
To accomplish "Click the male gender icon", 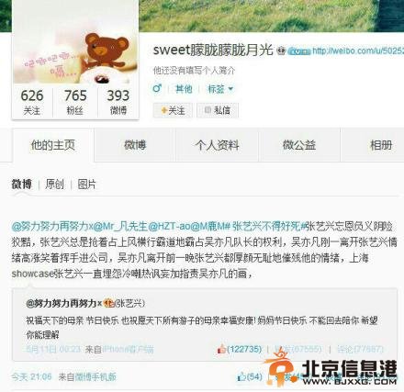I will pos(157,88).
